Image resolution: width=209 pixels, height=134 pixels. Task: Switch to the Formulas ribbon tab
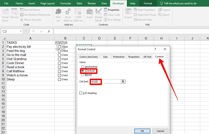point(66,3)
